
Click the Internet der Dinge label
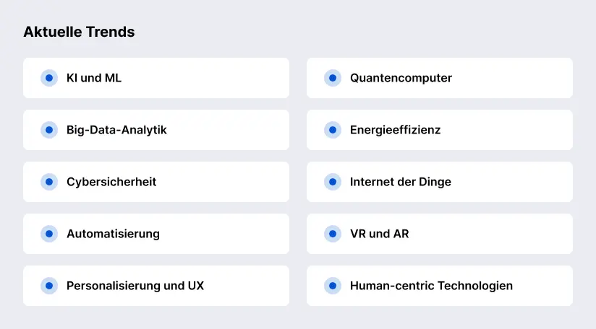coord(400,182)
